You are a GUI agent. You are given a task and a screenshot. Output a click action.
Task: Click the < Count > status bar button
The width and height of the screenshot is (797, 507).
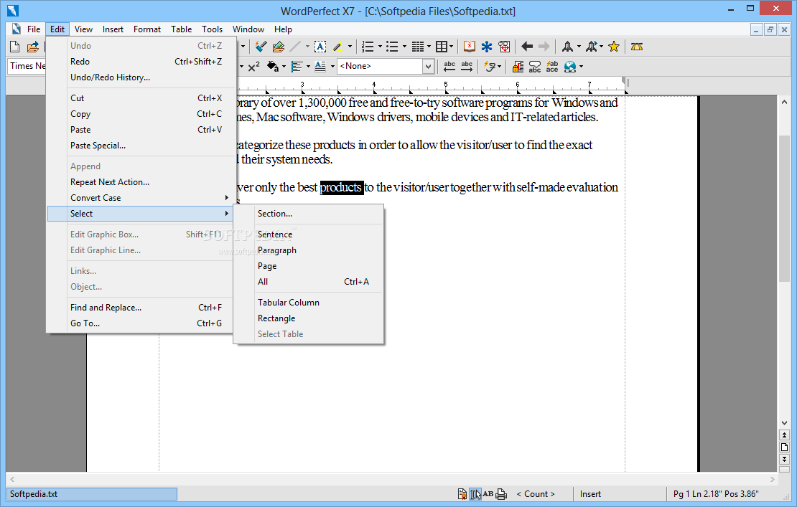[x=536, y=494]
